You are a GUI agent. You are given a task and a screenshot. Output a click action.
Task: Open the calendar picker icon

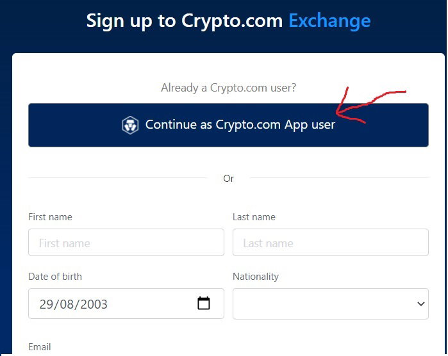tap(204, 303)
